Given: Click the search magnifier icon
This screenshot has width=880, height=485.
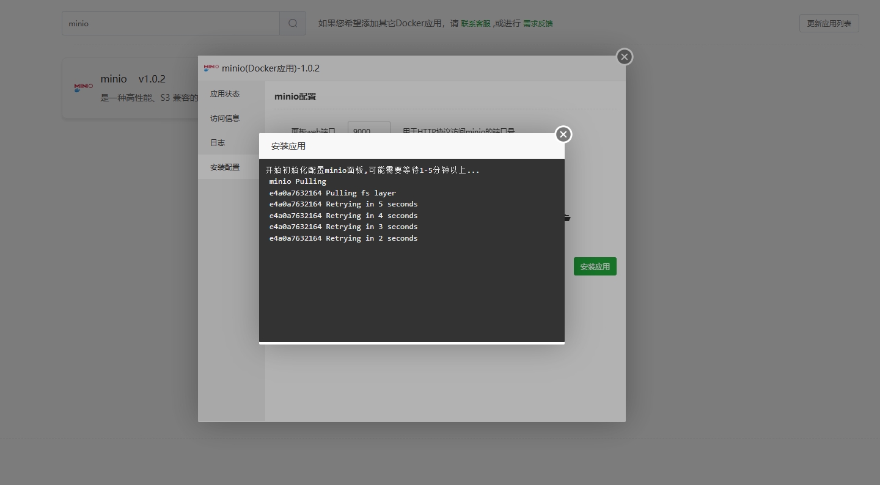Looking at the screenshot, I should click(x=293, y=23).
